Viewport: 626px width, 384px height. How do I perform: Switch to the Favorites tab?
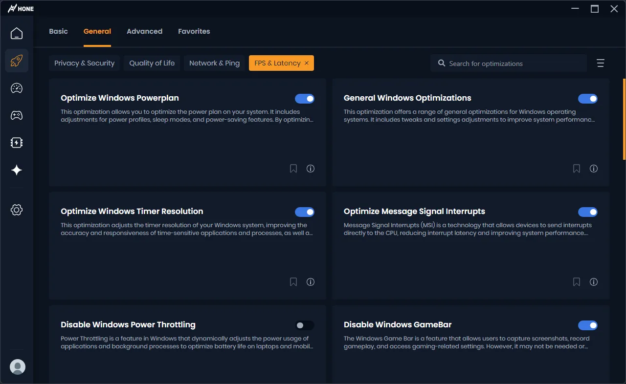(x=194, y=31)
